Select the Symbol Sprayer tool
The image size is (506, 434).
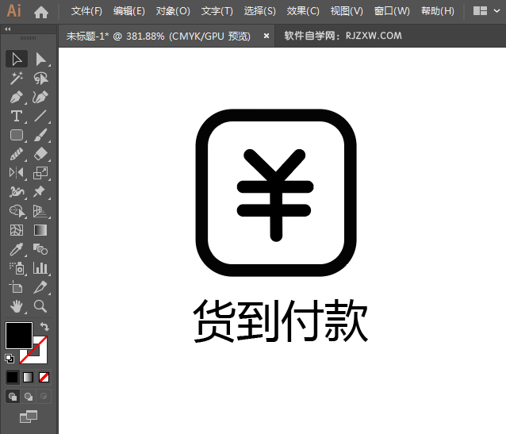point(17,268)
